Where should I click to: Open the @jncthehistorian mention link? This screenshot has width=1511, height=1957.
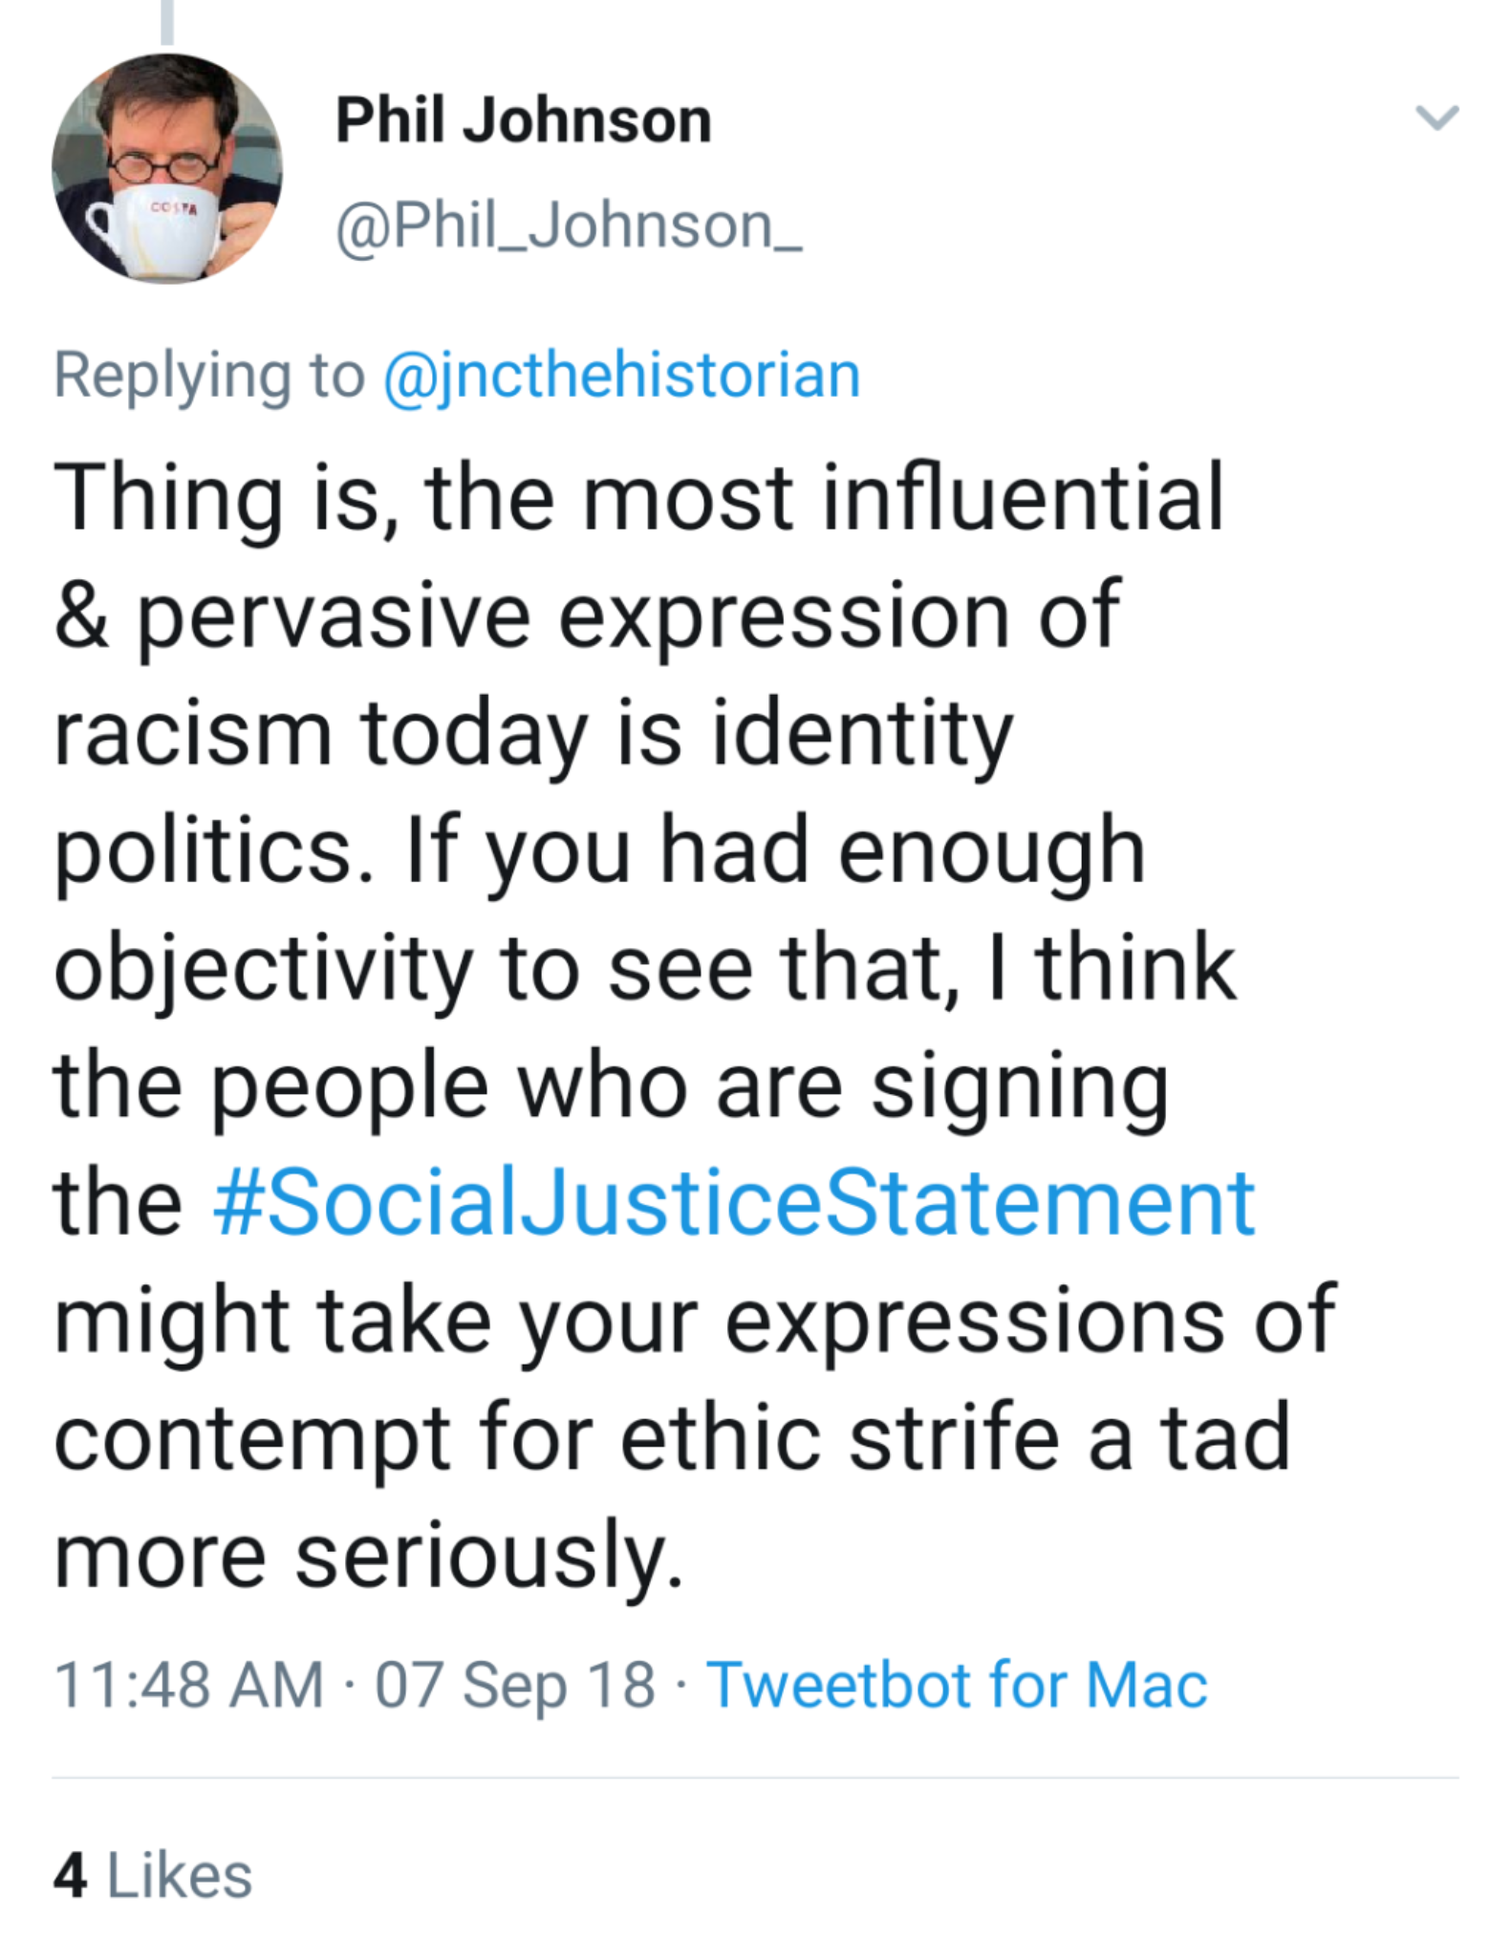(621, 375)
